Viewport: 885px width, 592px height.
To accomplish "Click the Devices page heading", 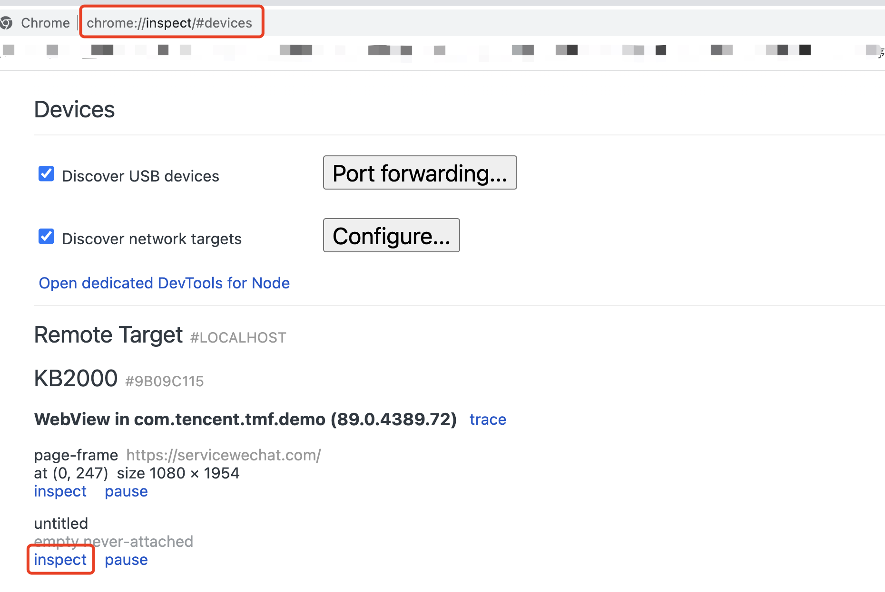I will [74, 110].
